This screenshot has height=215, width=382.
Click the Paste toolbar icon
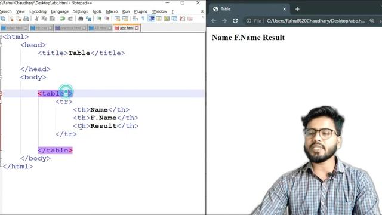click(x=52, y=19)
